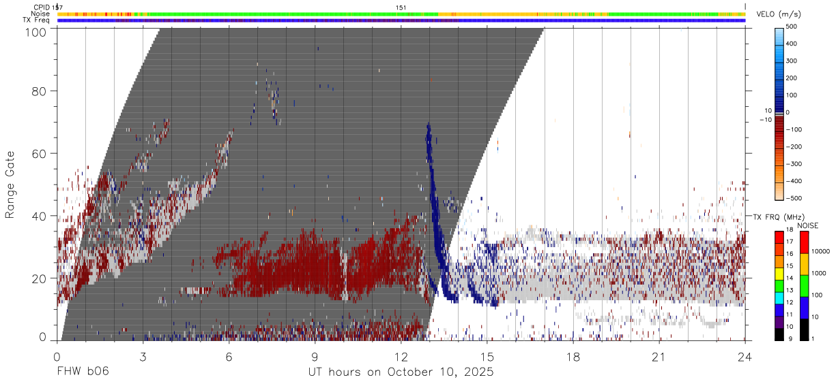Click the x-axis tick label '18'
Image resolution: width=838 pixels, height=386 pixels.
point(573,356)
